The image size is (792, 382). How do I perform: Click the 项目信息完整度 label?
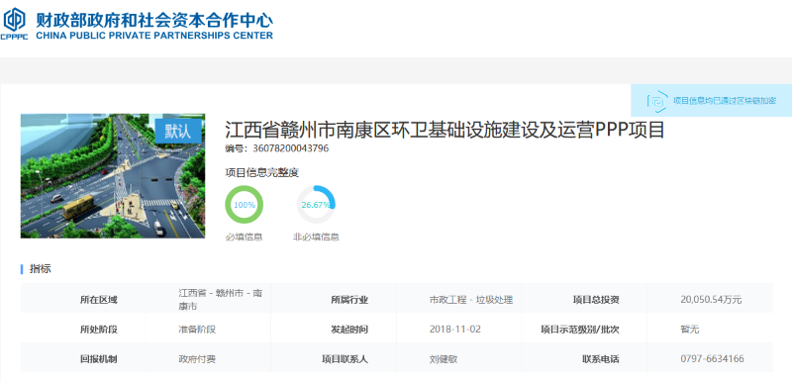(262, 172)
